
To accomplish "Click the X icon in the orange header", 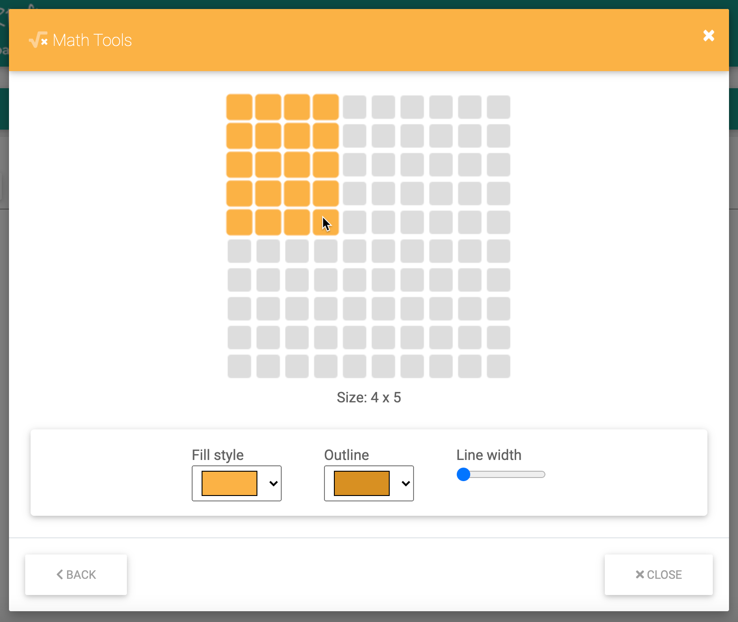I will pyautogui.click(x=709, y=36).
